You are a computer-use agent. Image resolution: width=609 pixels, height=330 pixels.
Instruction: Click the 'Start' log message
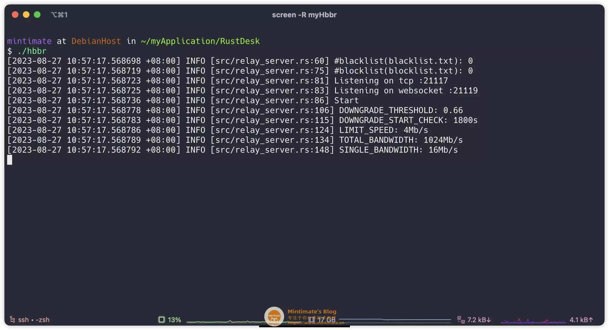pyautogui.click(x=346, y=100)
